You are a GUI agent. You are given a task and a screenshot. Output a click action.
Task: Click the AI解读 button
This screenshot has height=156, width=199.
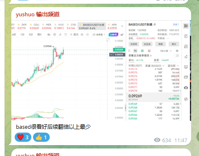(x=113, y=34)
